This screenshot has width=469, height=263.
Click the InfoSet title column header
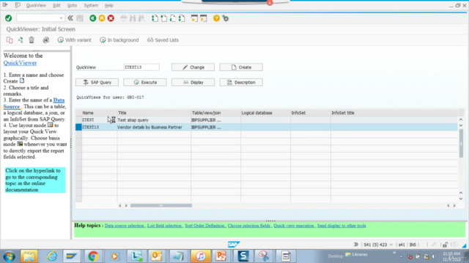(x=394, y=113)
